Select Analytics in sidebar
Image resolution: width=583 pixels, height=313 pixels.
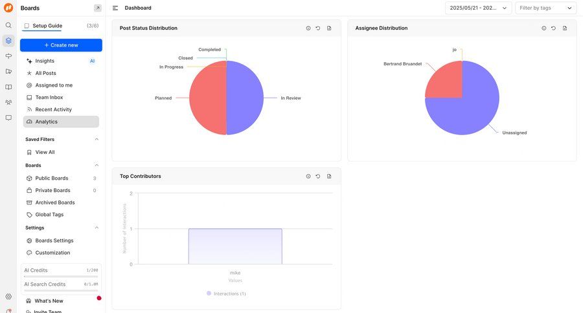click(61, 122)
